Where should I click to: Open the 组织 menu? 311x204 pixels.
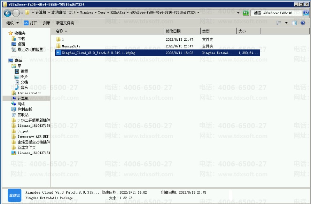(12, 23)
